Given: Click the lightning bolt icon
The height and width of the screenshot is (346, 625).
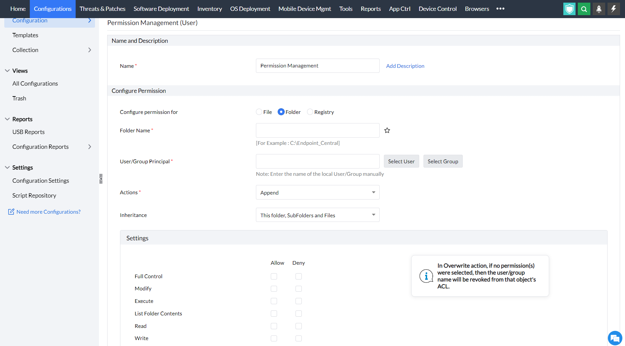Looking at the screenshot, I should coord(613,9).
